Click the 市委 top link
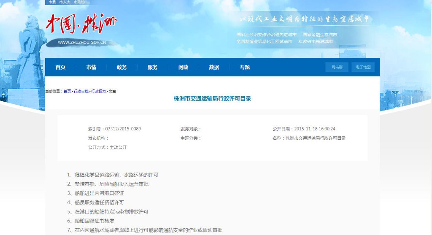 52,2
